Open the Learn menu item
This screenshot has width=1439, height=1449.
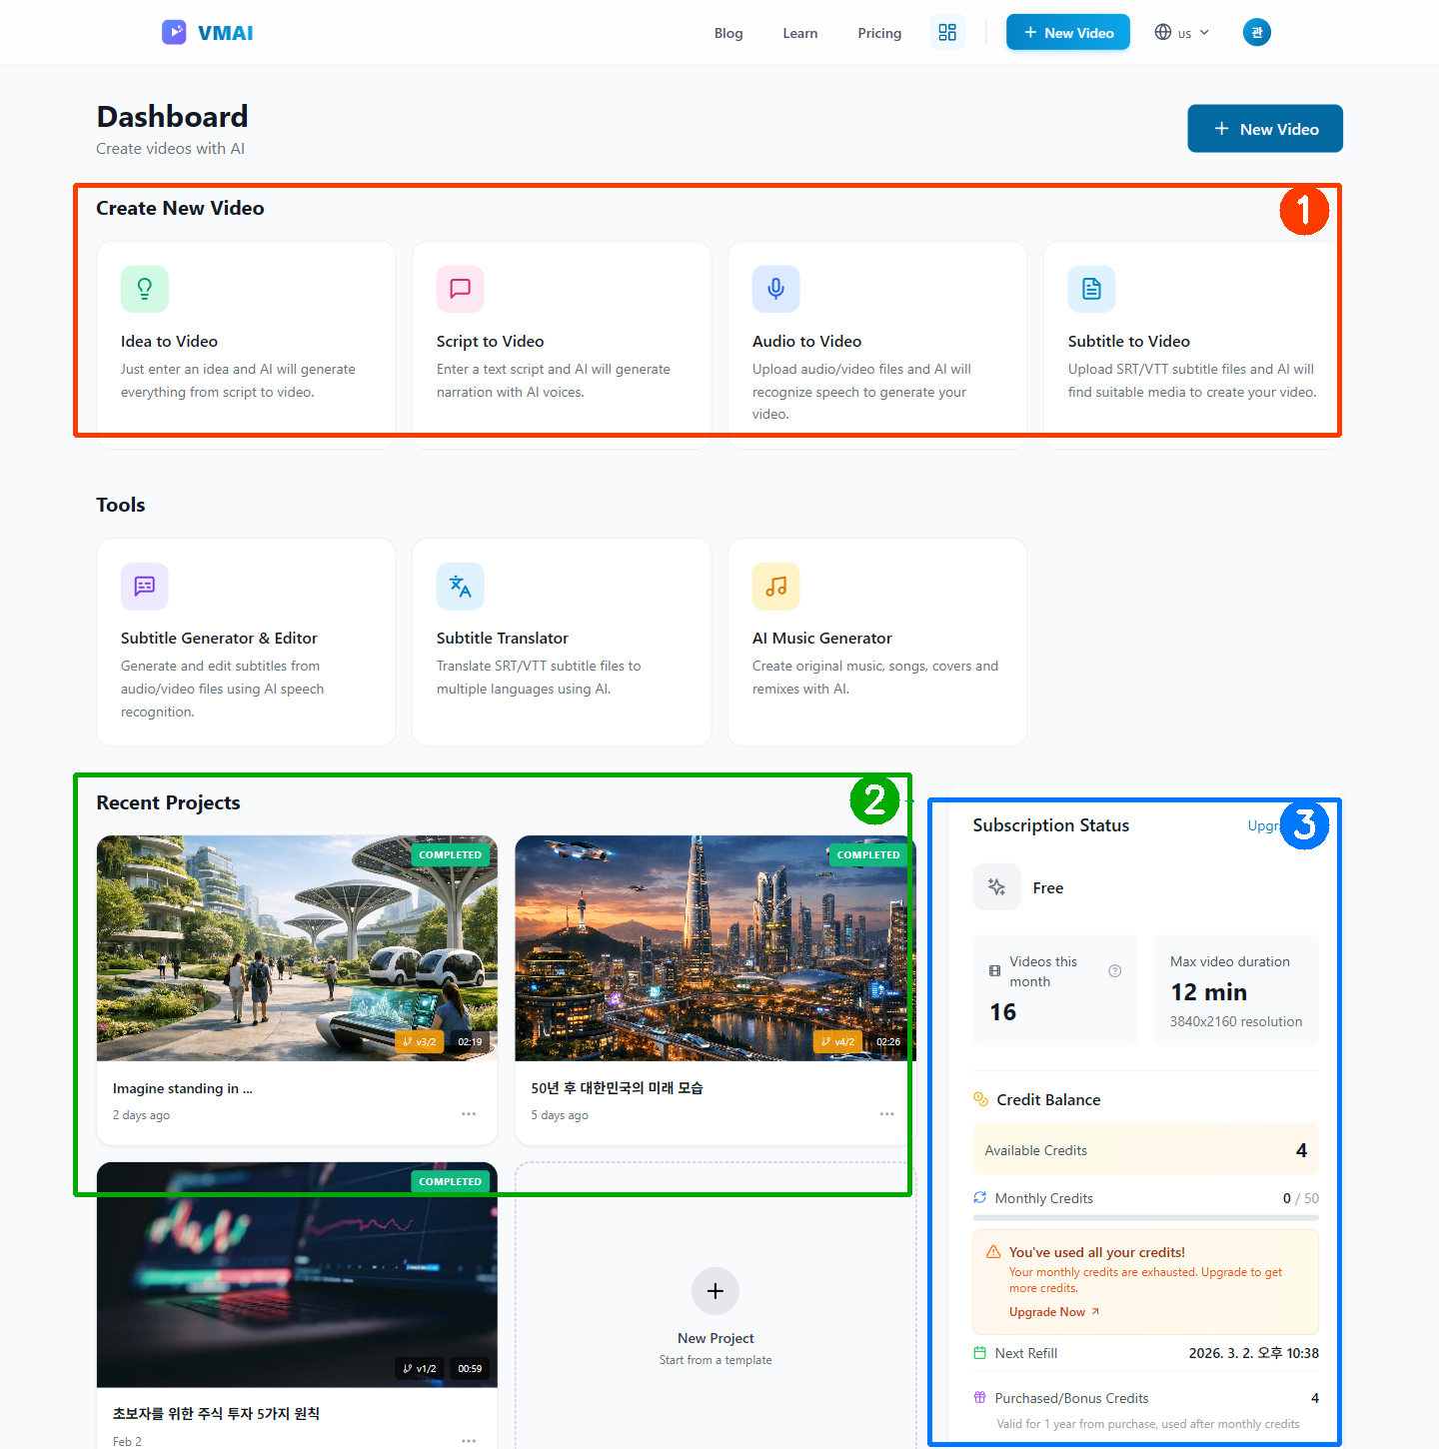click(799, 33)
